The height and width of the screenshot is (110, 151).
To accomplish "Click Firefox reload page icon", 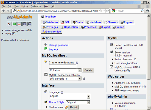I will click(x=107, y=11).
